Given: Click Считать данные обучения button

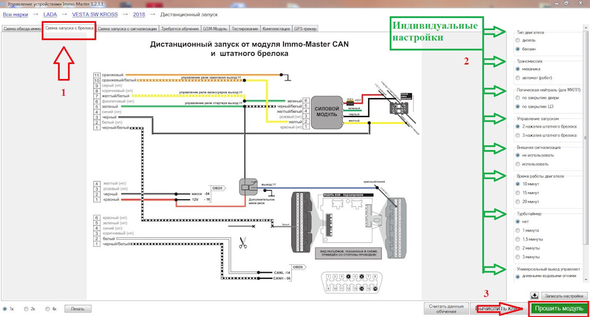Looking at the screenshot, I should point(446,309).
